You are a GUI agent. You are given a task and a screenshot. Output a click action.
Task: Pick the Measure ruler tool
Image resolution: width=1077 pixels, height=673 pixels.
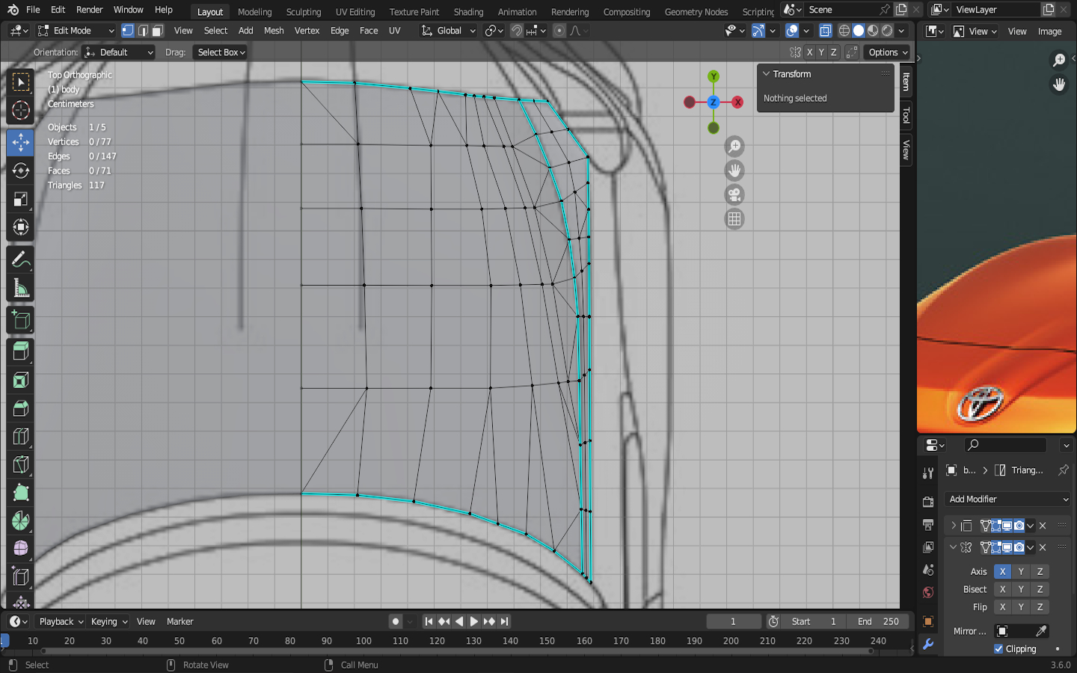(x=21, y=289)
